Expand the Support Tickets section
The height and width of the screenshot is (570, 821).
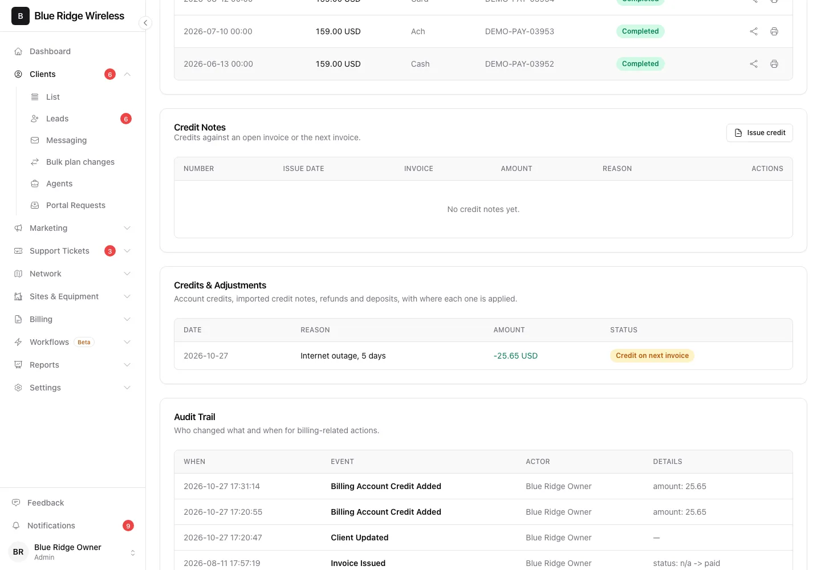[127, 251]
